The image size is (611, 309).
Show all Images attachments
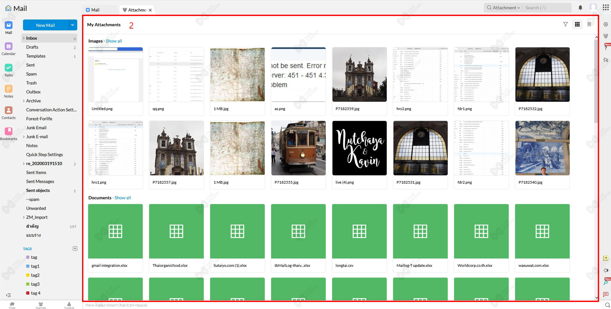click(x=114, y=41)
